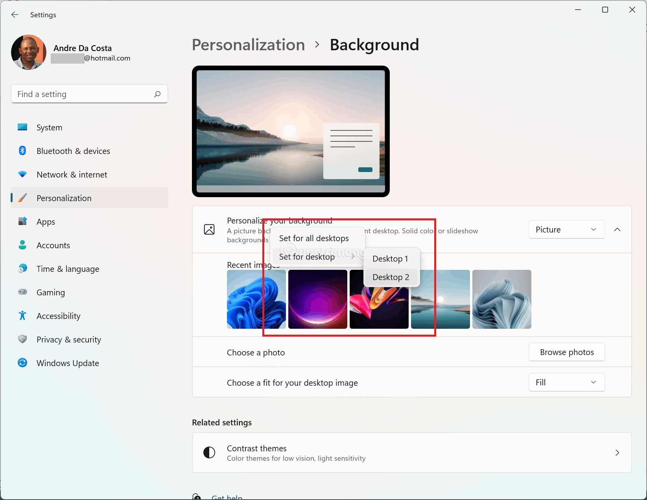Click the search magnifier icon
The height and width of the screenshot is (500, 647).
(157, 94)
